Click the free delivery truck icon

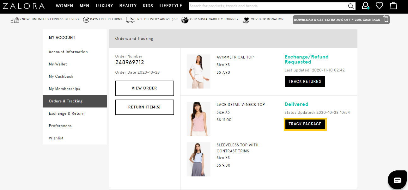coord(130,19)
